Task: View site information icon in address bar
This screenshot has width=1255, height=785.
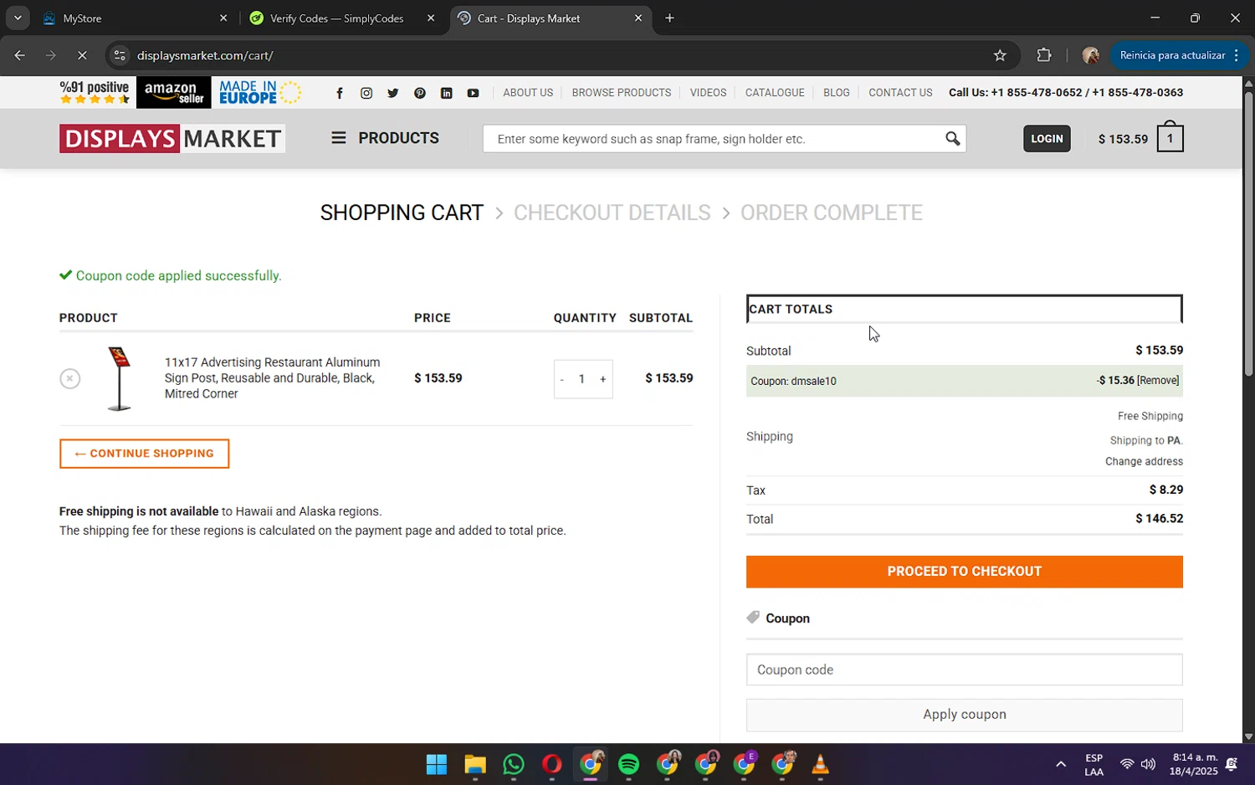Action: pos(120,55)
